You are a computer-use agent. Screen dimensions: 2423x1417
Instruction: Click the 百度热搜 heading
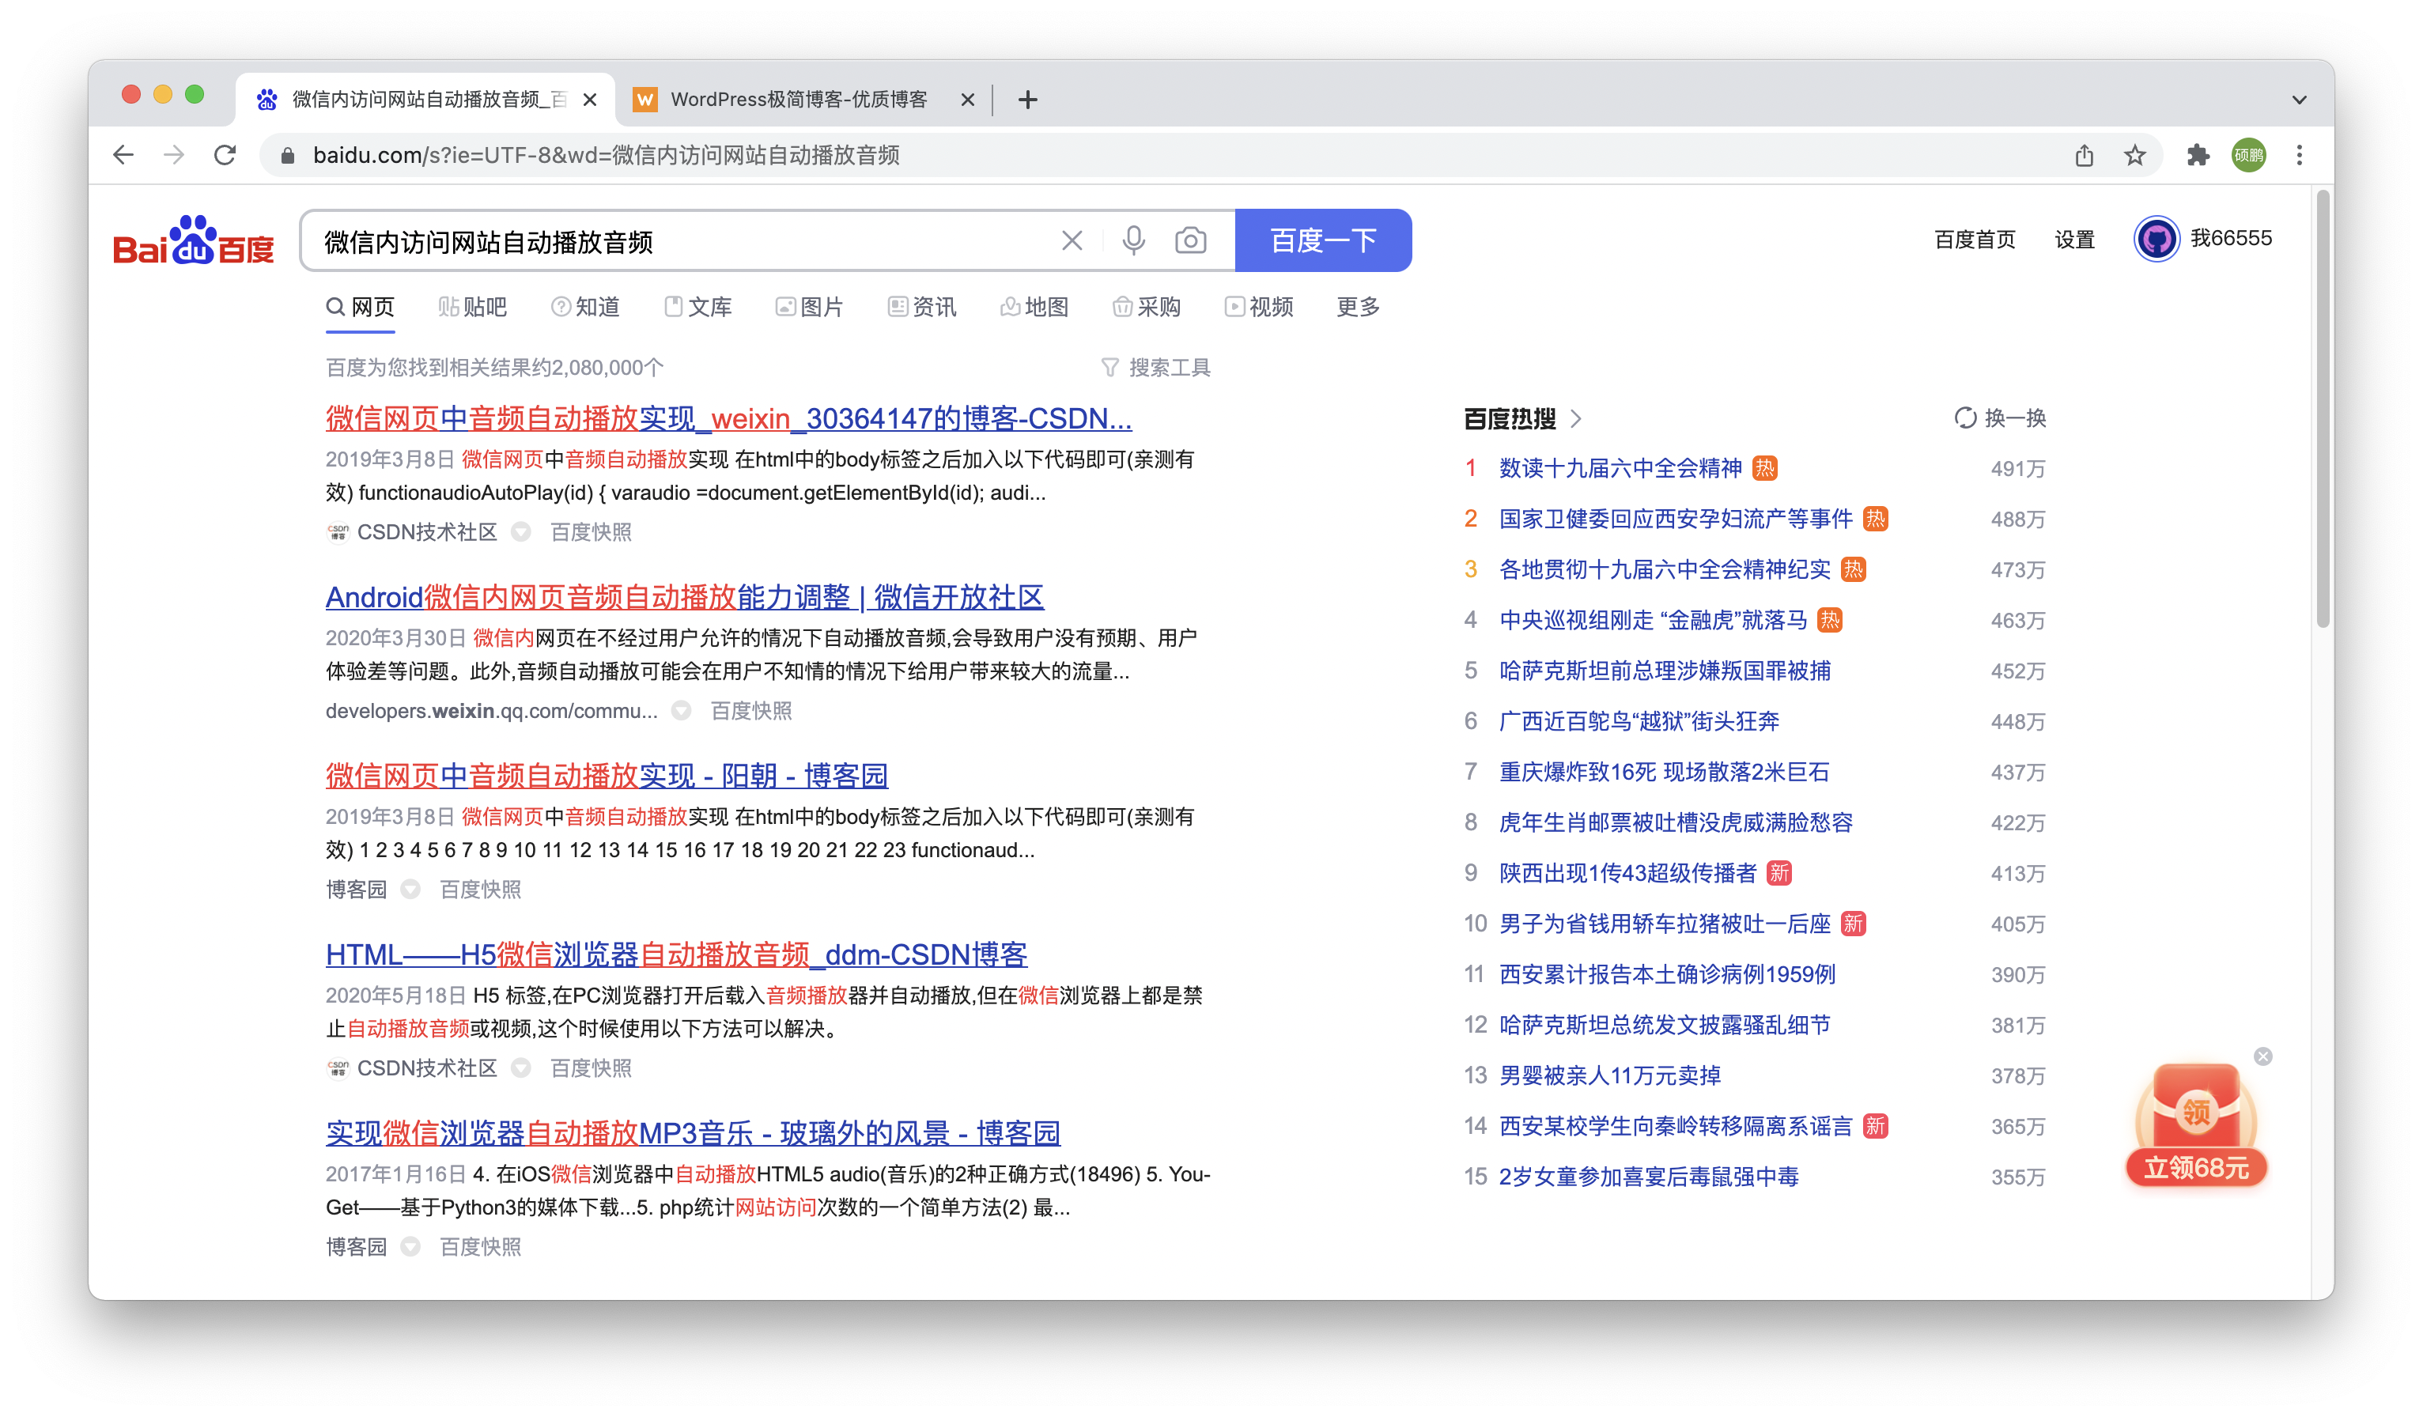tap(1510, 418)
